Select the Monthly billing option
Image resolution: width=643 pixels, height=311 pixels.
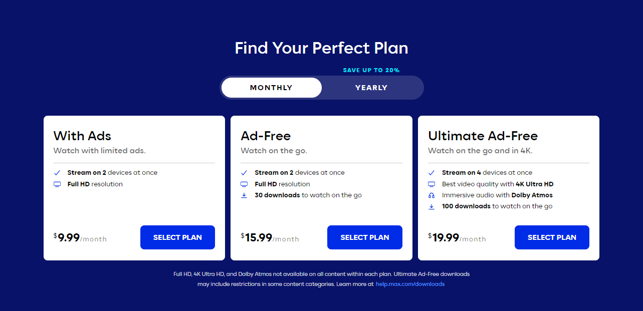pos(271,88)
